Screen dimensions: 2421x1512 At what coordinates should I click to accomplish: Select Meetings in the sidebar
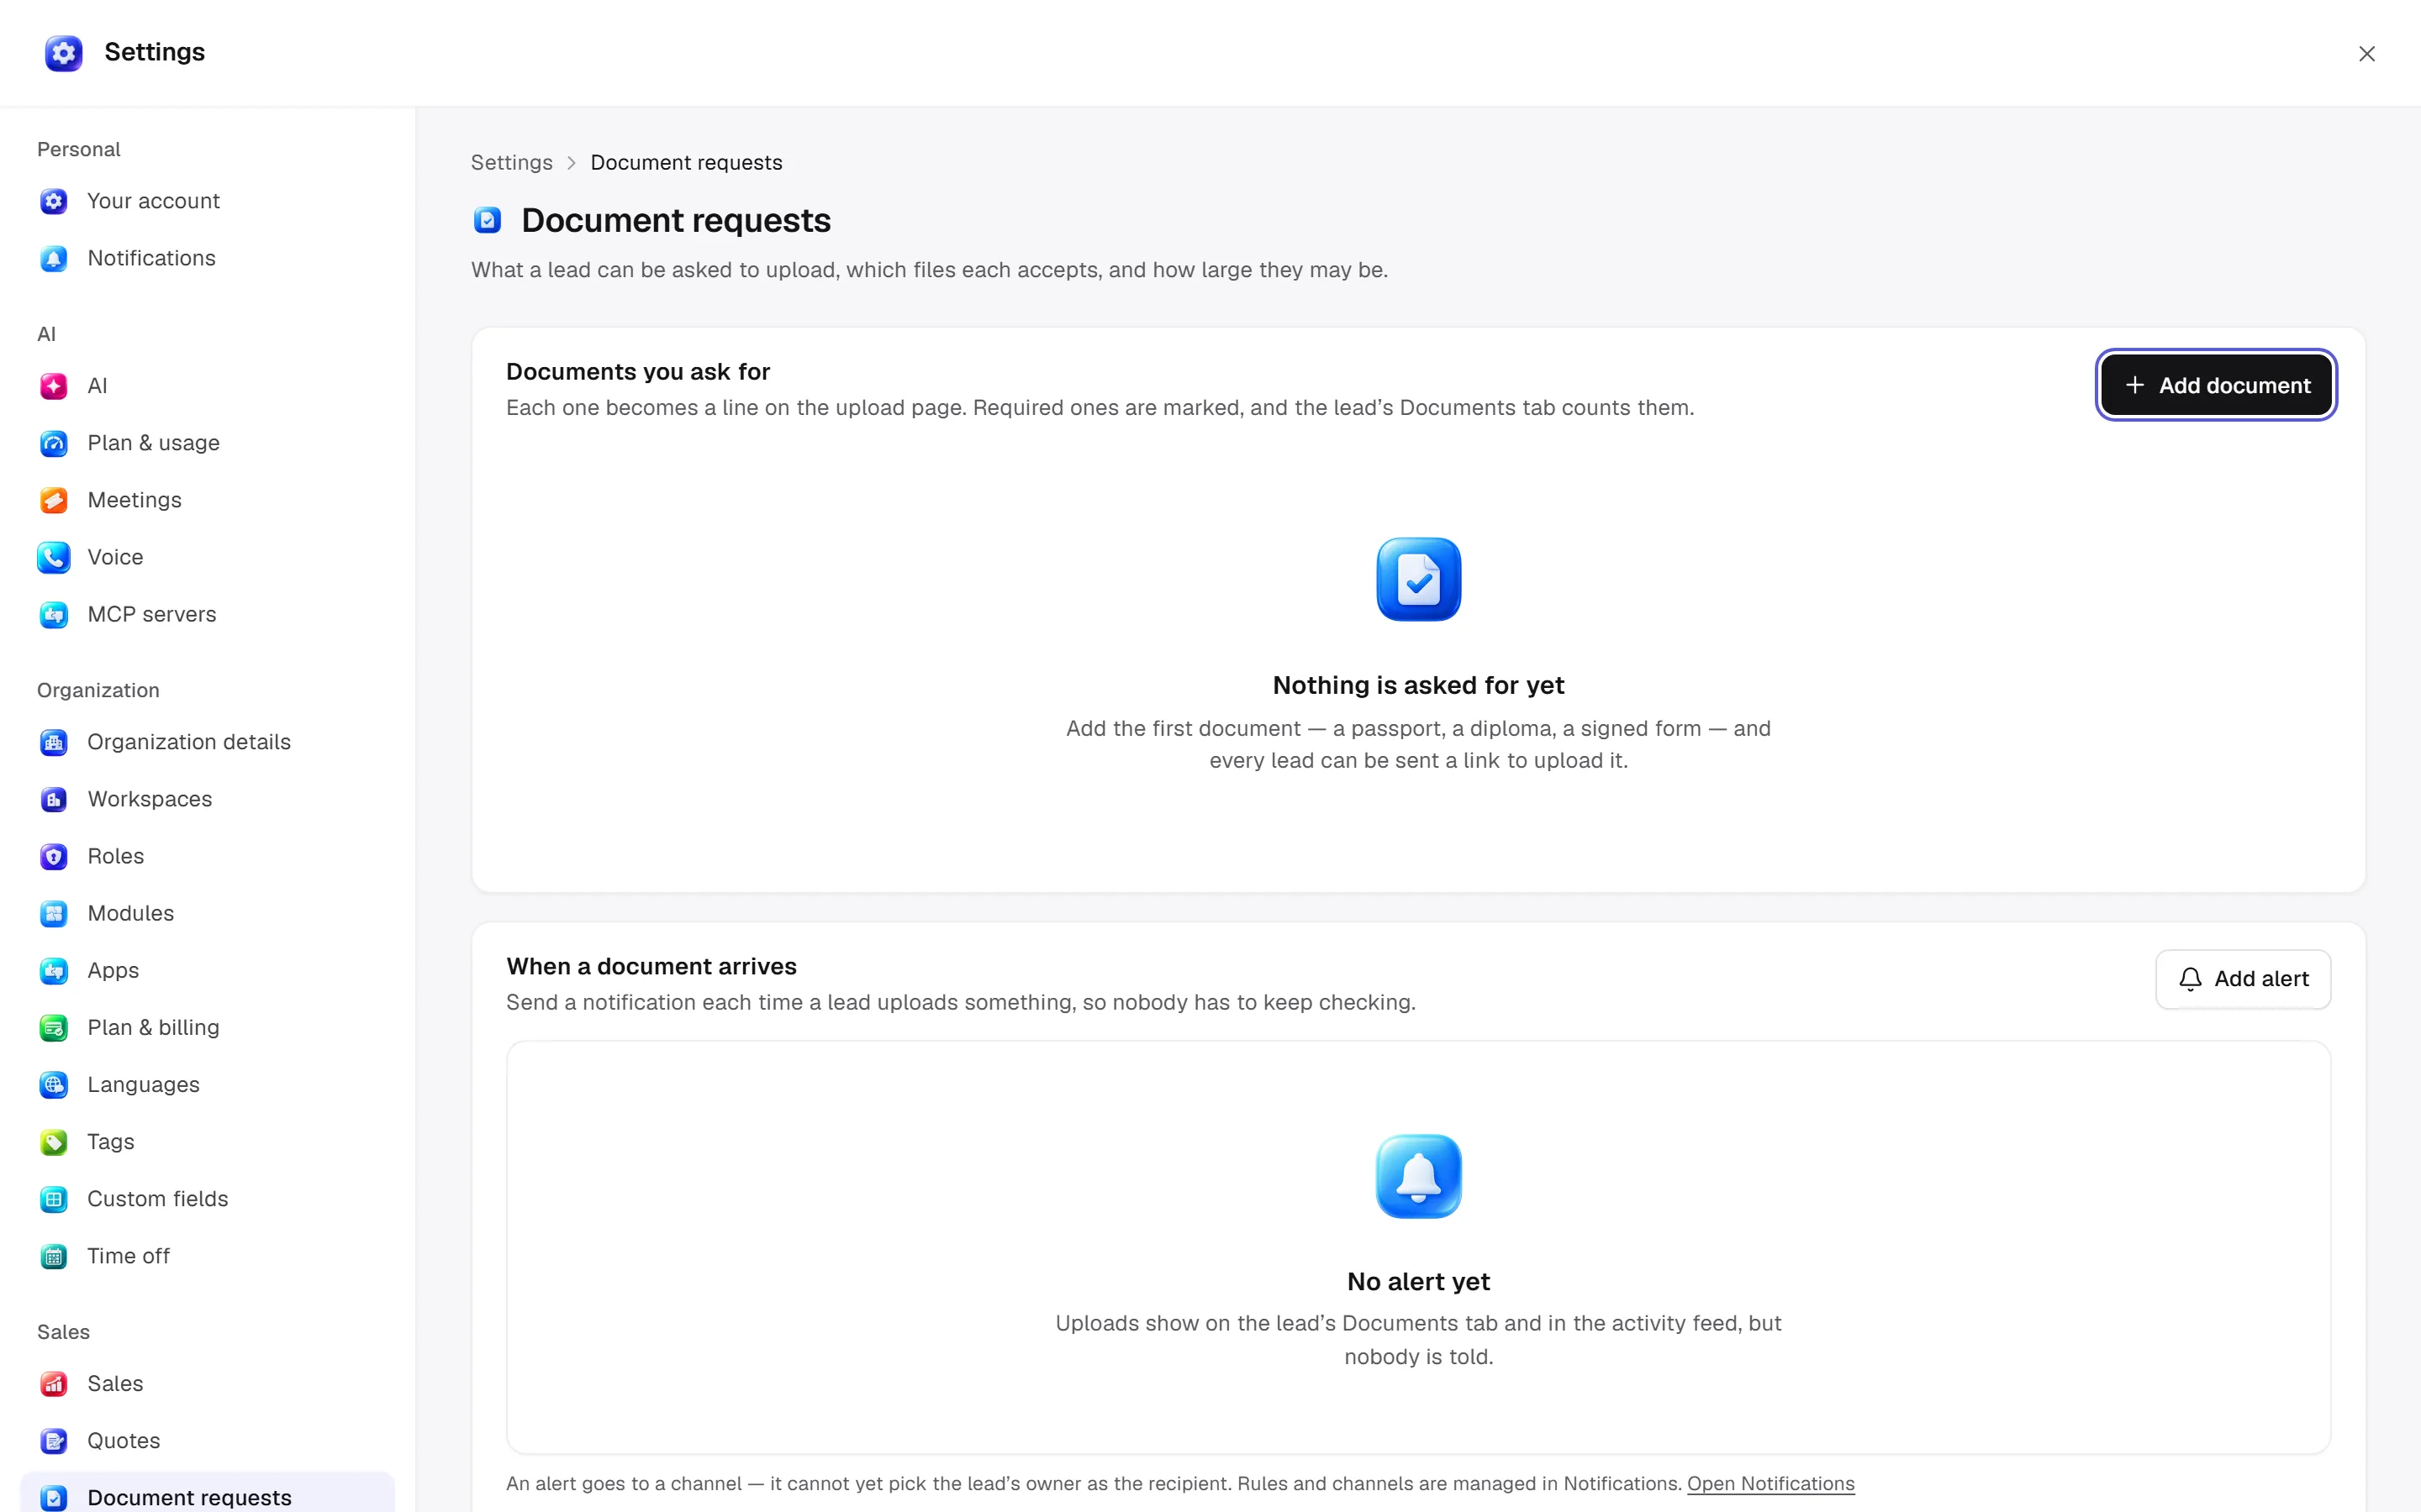point(207,500)
